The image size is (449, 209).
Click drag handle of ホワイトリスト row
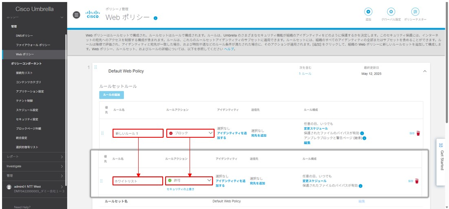point(101,181)
